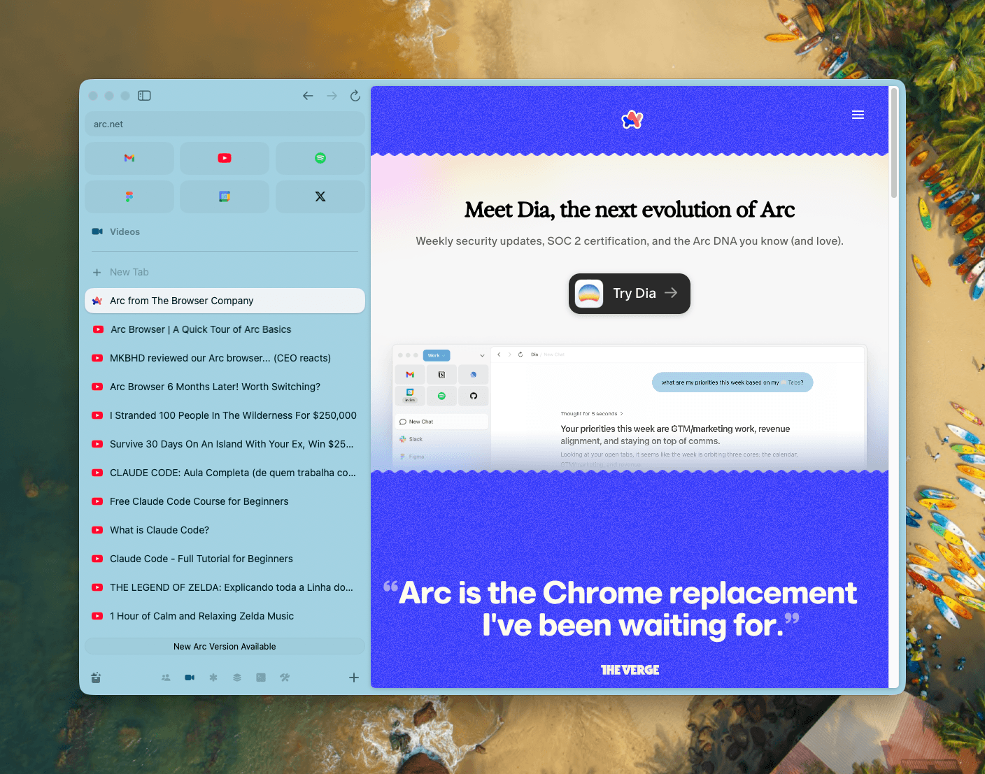Image resolution: width=985 pixels, height=774 pixels.
Task: Switch to What is Claude Code? tab
Action: tap(225, 530)
